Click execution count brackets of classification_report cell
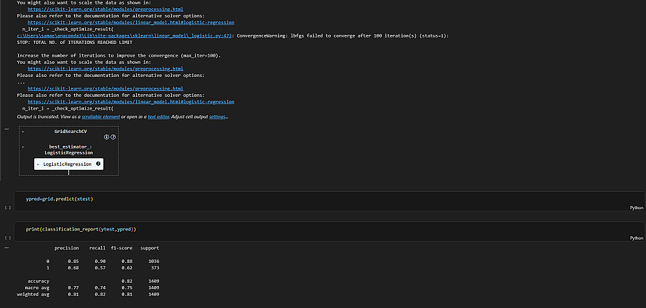Screen dimensions: 646x308 (x=7, y=238)
